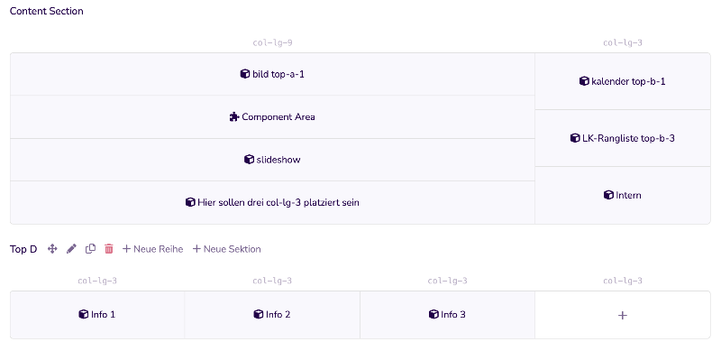721x351 pixels.
Task: Add a new section via Neue Sektion
Action: pos(227,249)
